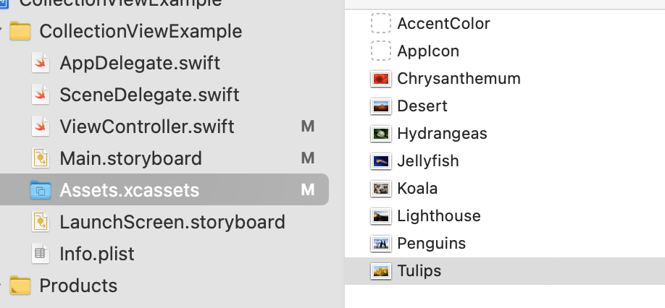This screenshot has width=665, height=308.
Task: Click the Assets.xcassets catalog icon
Action: coord(41,190)
